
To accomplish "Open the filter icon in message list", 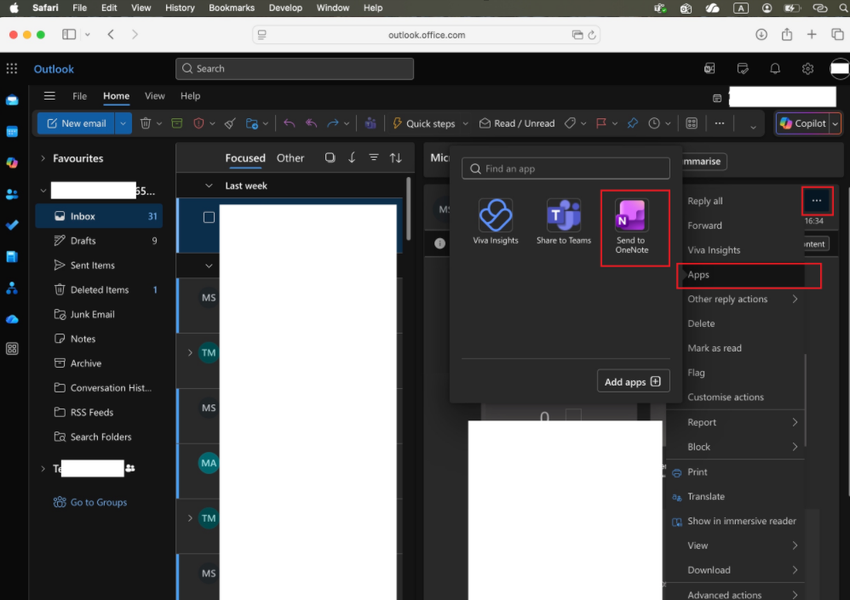I will [374, 157].
